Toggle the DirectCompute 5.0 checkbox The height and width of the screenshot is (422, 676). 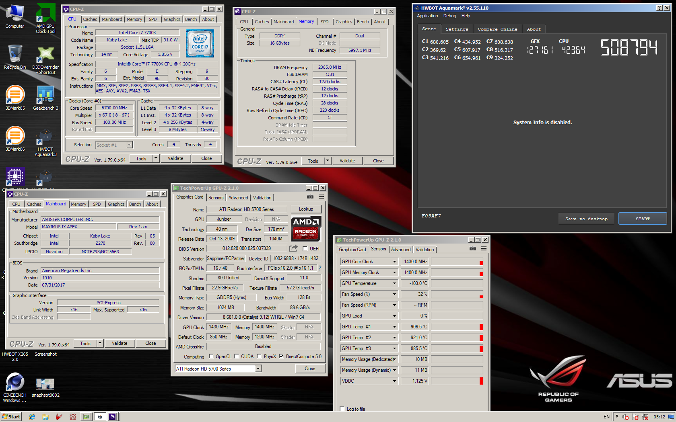click(x=282, y=356)
